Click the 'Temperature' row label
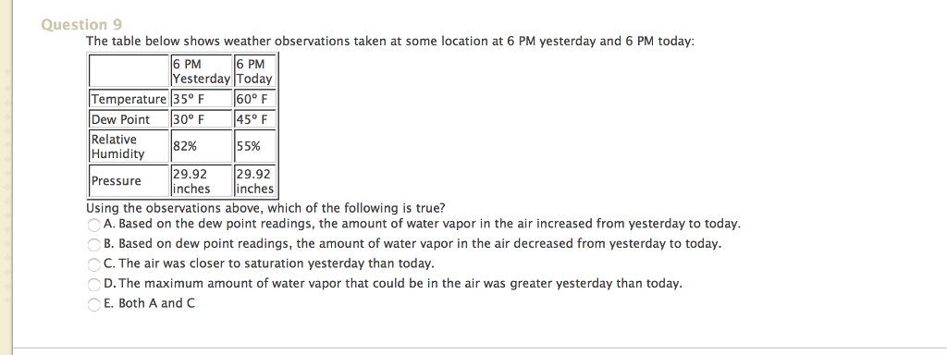Screen dimensions: 947x355 tap(129, 98)
